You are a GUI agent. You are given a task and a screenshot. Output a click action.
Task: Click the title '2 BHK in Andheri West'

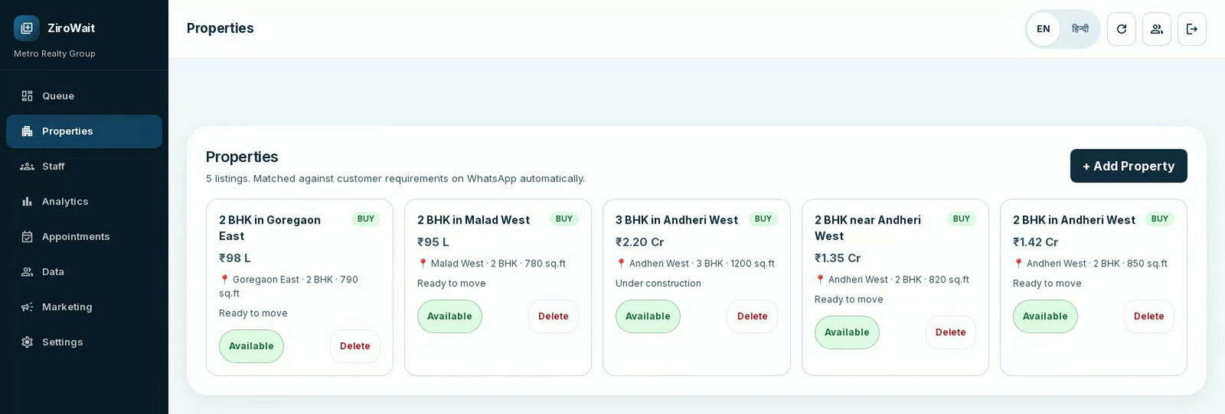(1074, 220)
